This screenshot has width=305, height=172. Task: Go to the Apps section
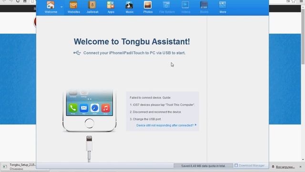(111, 7)
